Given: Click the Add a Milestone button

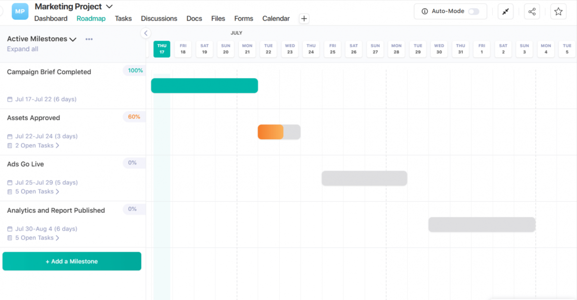Looking at the screenshot, I should 72,261.
